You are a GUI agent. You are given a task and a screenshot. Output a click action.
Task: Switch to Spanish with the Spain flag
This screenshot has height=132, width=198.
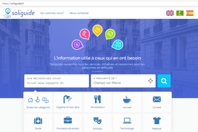[190, 13]
